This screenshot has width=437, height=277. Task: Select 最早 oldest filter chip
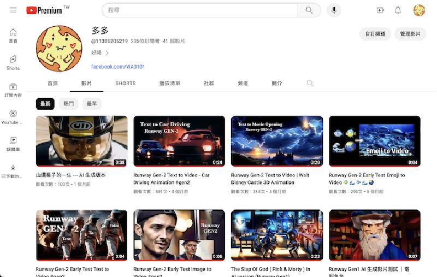pyautogui.click(x=92, y=104)
